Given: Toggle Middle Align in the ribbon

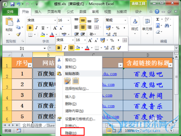Looking at the screenshot, I should (x=83, y=20).
